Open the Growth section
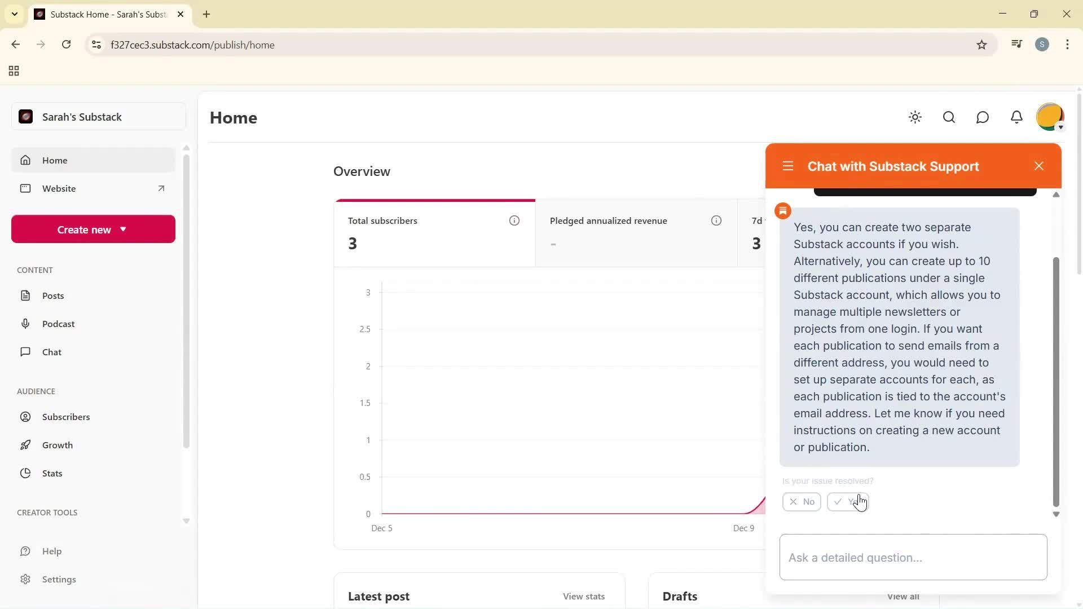Screen dimensions: 1083x609 click(x=58, y=445)
